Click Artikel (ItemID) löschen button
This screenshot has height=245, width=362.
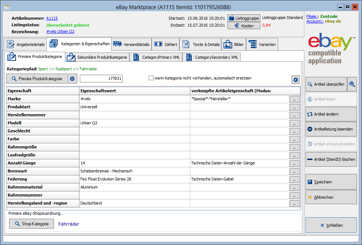tap(331, 159)
